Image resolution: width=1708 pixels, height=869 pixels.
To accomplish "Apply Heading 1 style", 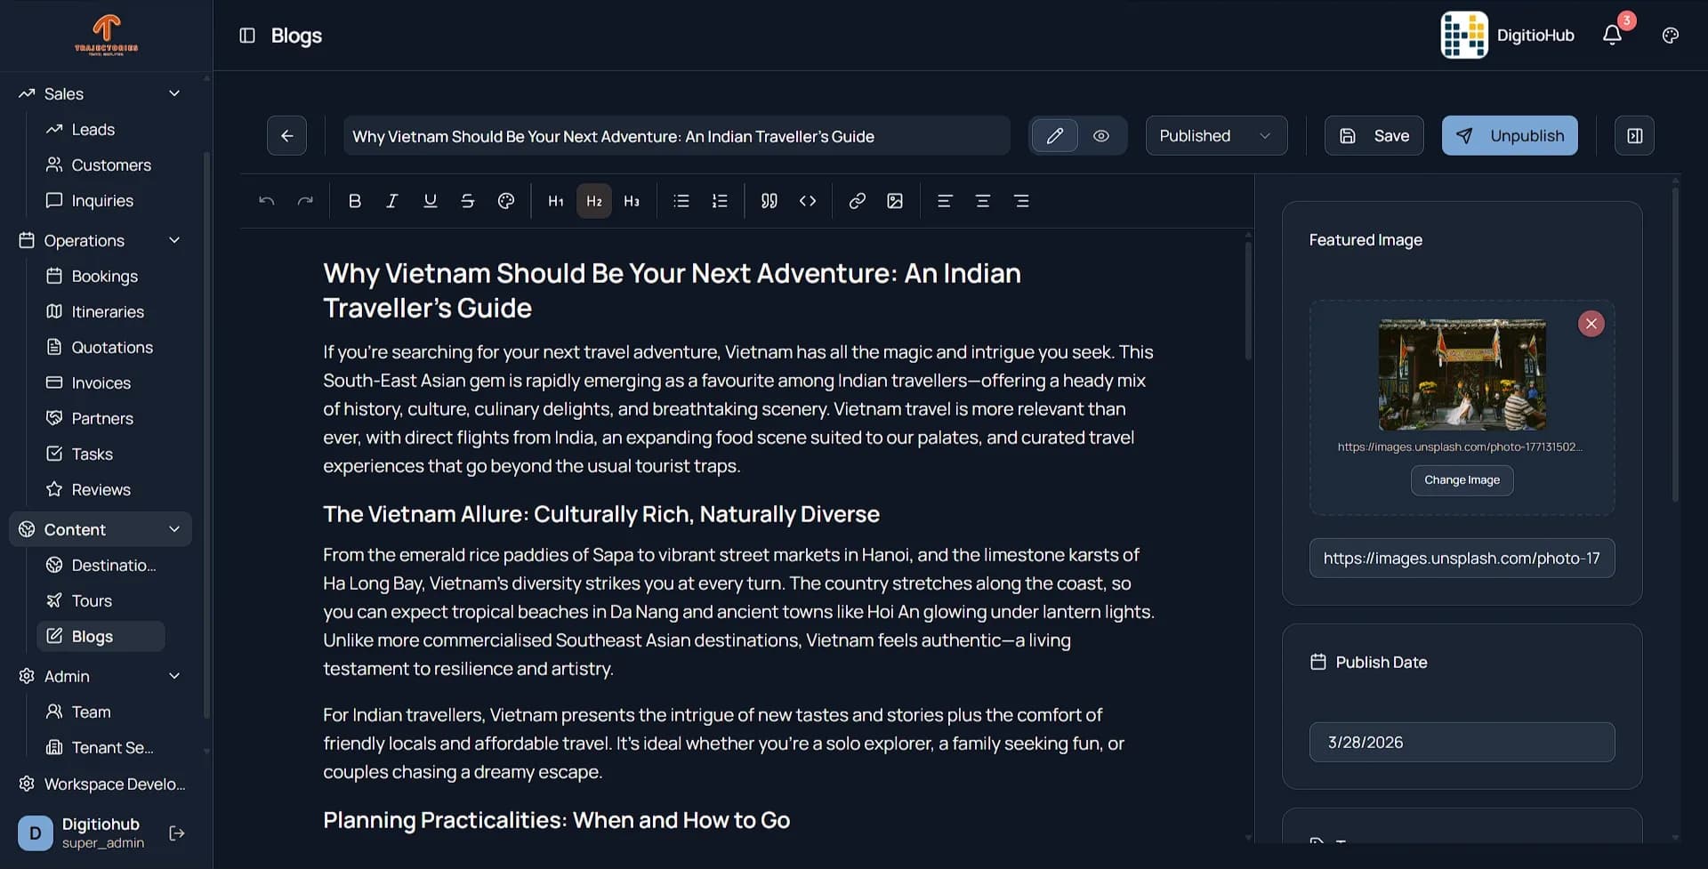I will coord(556,201).
